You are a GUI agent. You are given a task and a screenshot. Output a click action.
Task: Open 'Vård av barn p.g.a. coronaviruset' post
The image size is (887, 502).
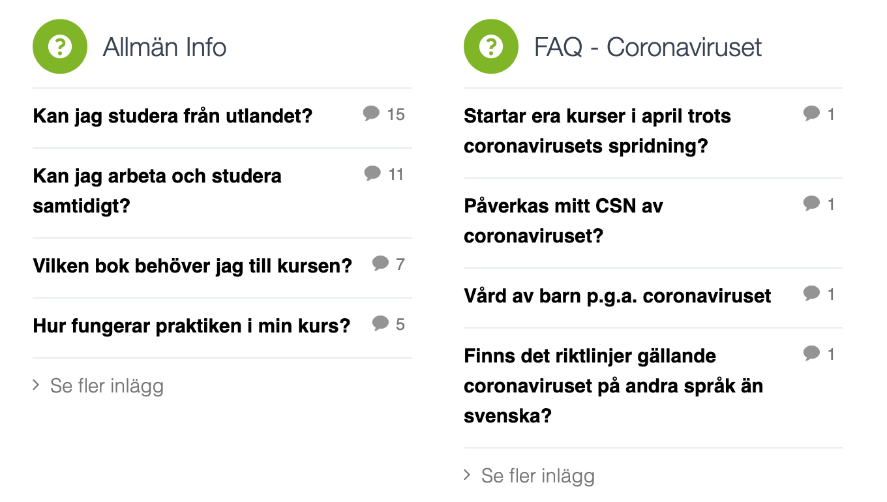pyautogui.click(x=617, y=296)
